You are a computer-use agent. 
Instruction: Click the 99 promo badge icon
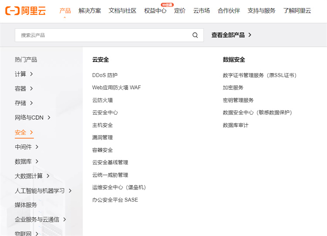165,5
